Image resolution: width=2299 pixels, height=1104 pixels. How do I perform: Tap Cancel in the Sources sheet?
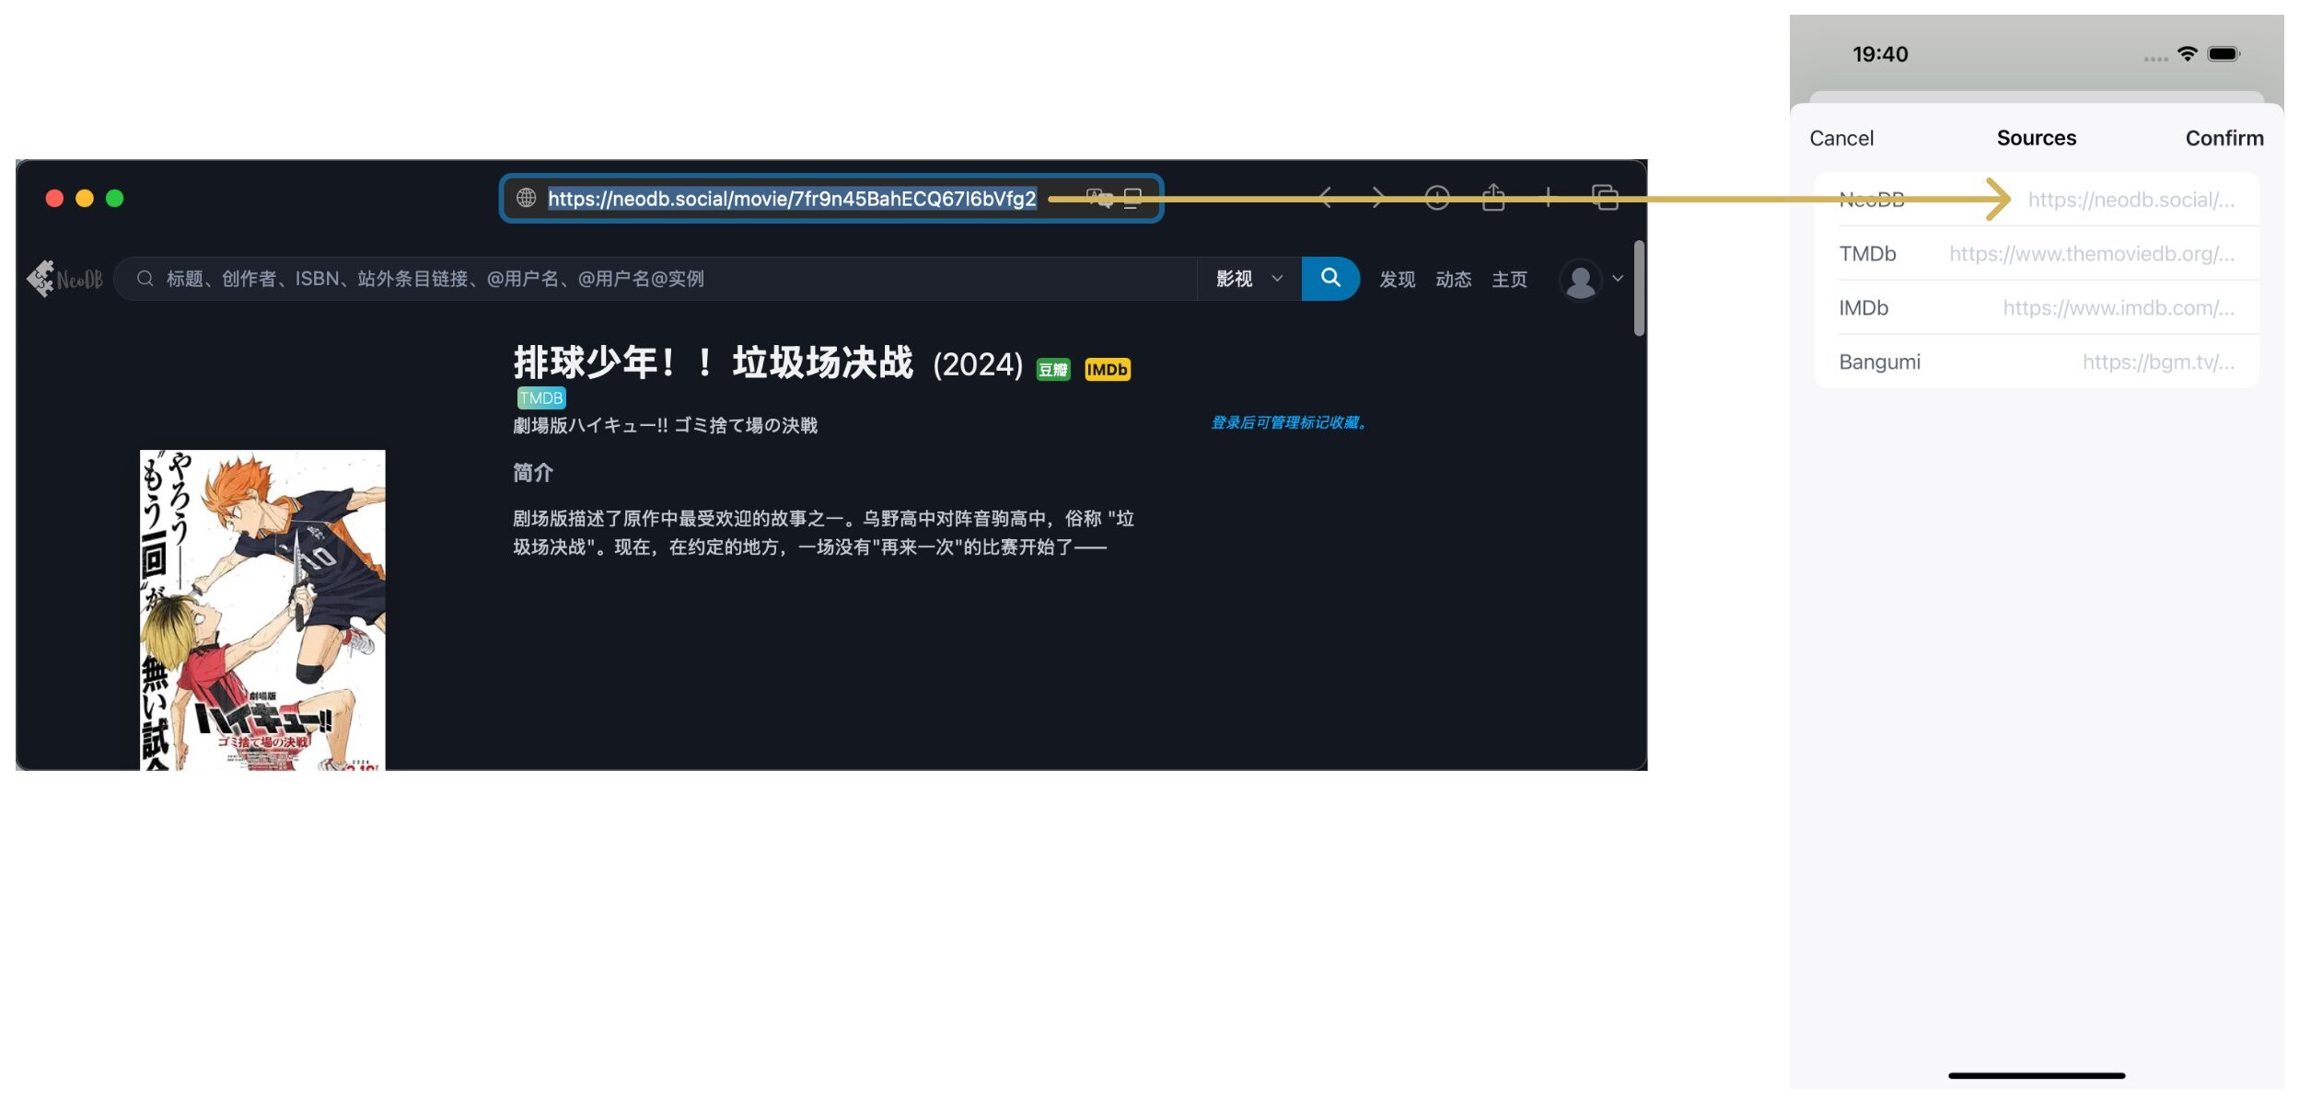click(1840, 139)
